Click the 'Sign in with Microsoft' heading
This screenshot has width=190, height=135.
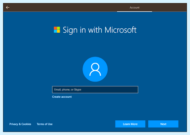100,30
